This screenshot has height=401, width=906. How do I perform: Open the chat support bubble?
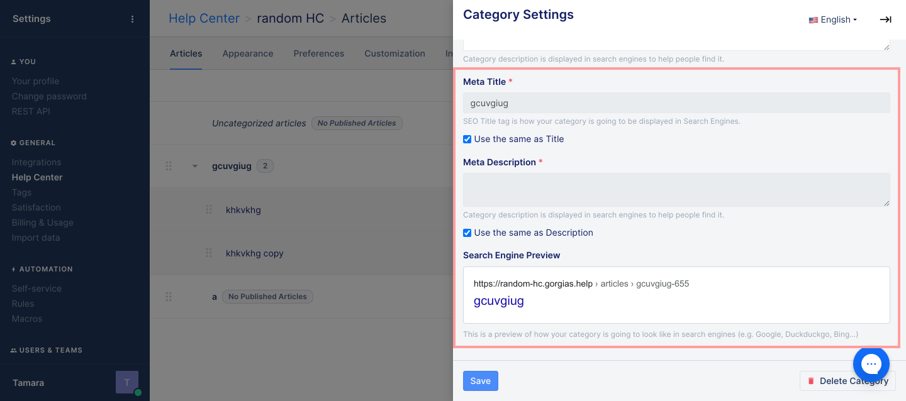tap(871, 363)
